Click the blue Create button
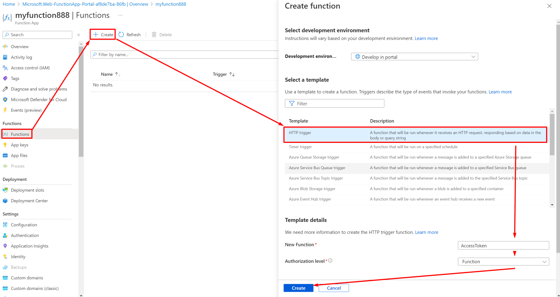Image resolution: width=560 pixels, height=297 pixels. 298,288
